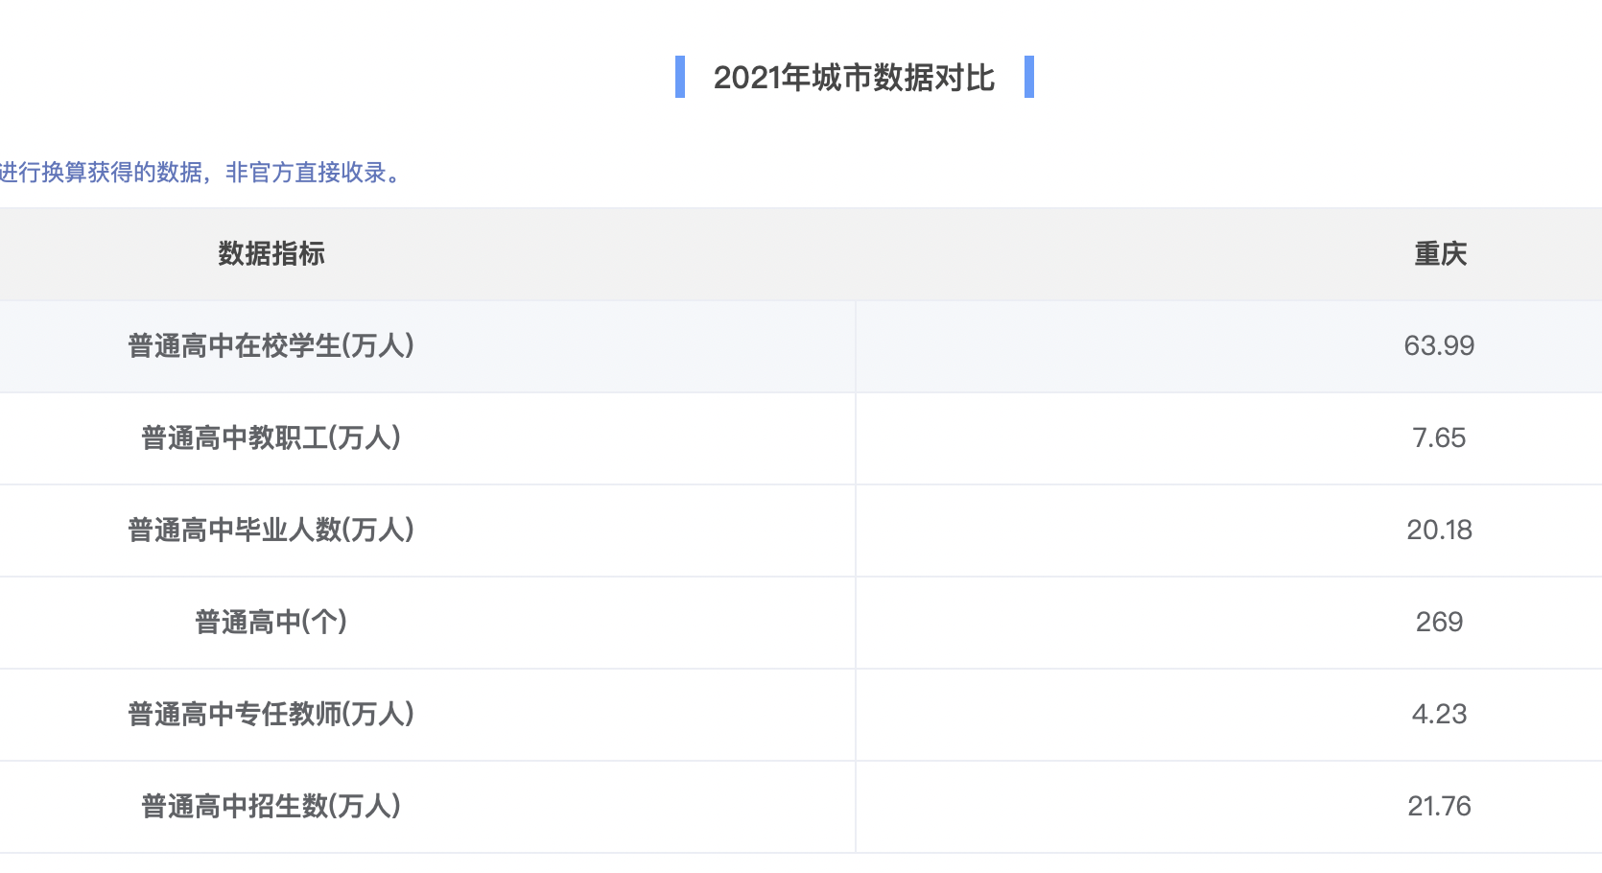Click the vertical divider between table columns
The width and height of the screenshot is (1602, 873).
856,576
